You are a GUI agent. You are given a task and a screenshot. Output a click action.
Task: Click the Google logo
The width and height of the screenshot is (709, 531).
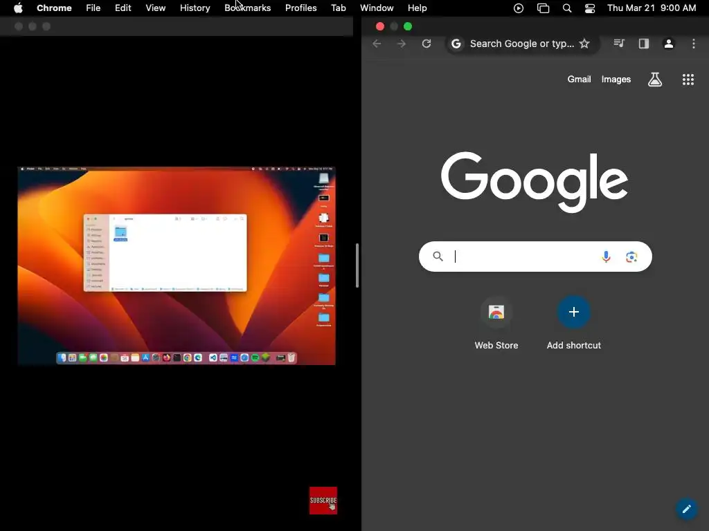coord(535,182)
